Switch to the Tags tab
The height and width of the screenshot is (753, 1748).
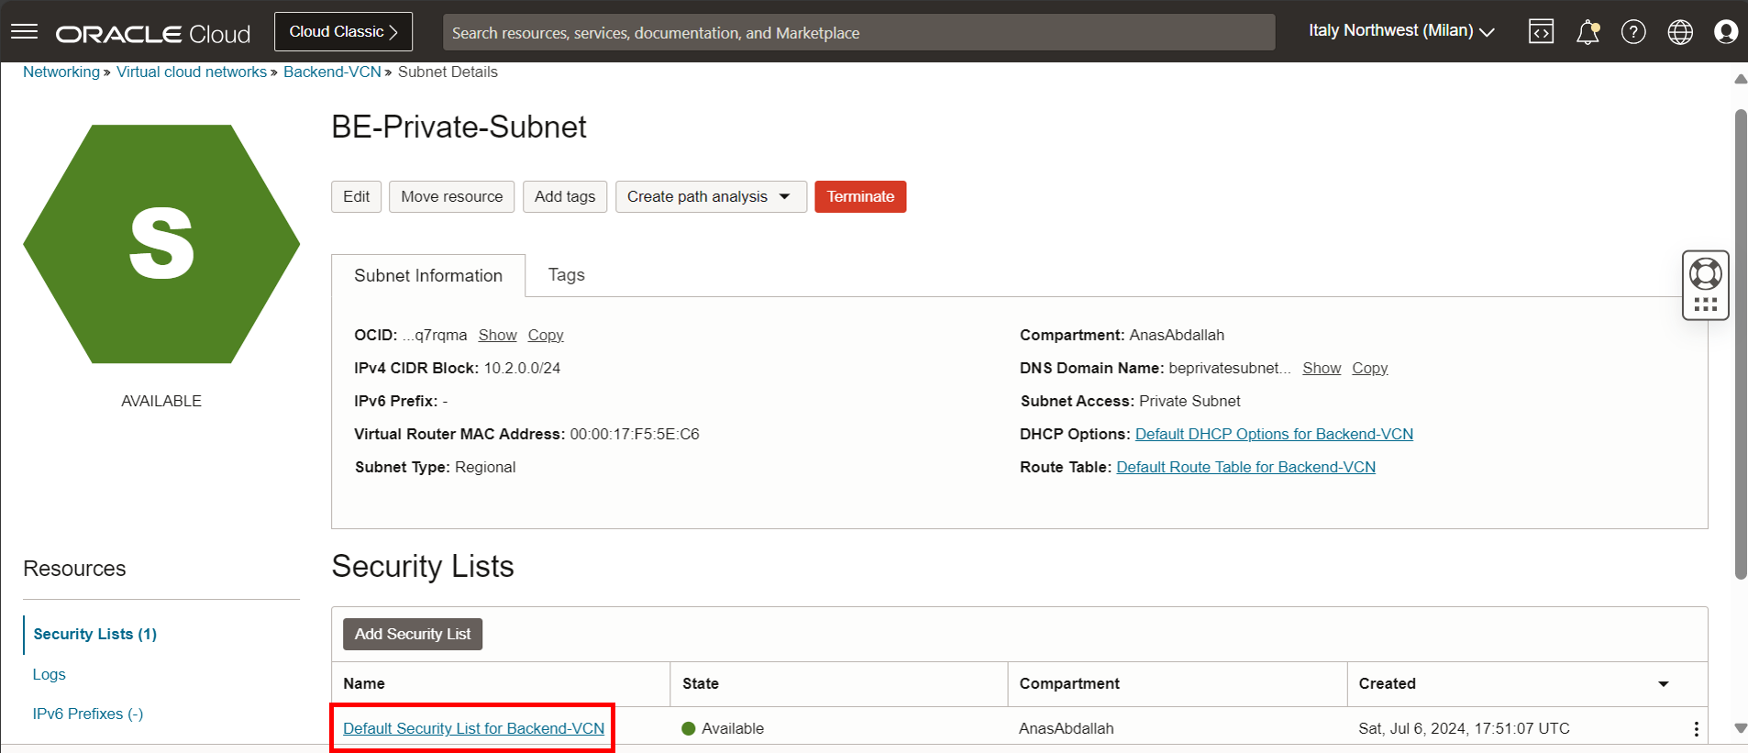point(567,275)
